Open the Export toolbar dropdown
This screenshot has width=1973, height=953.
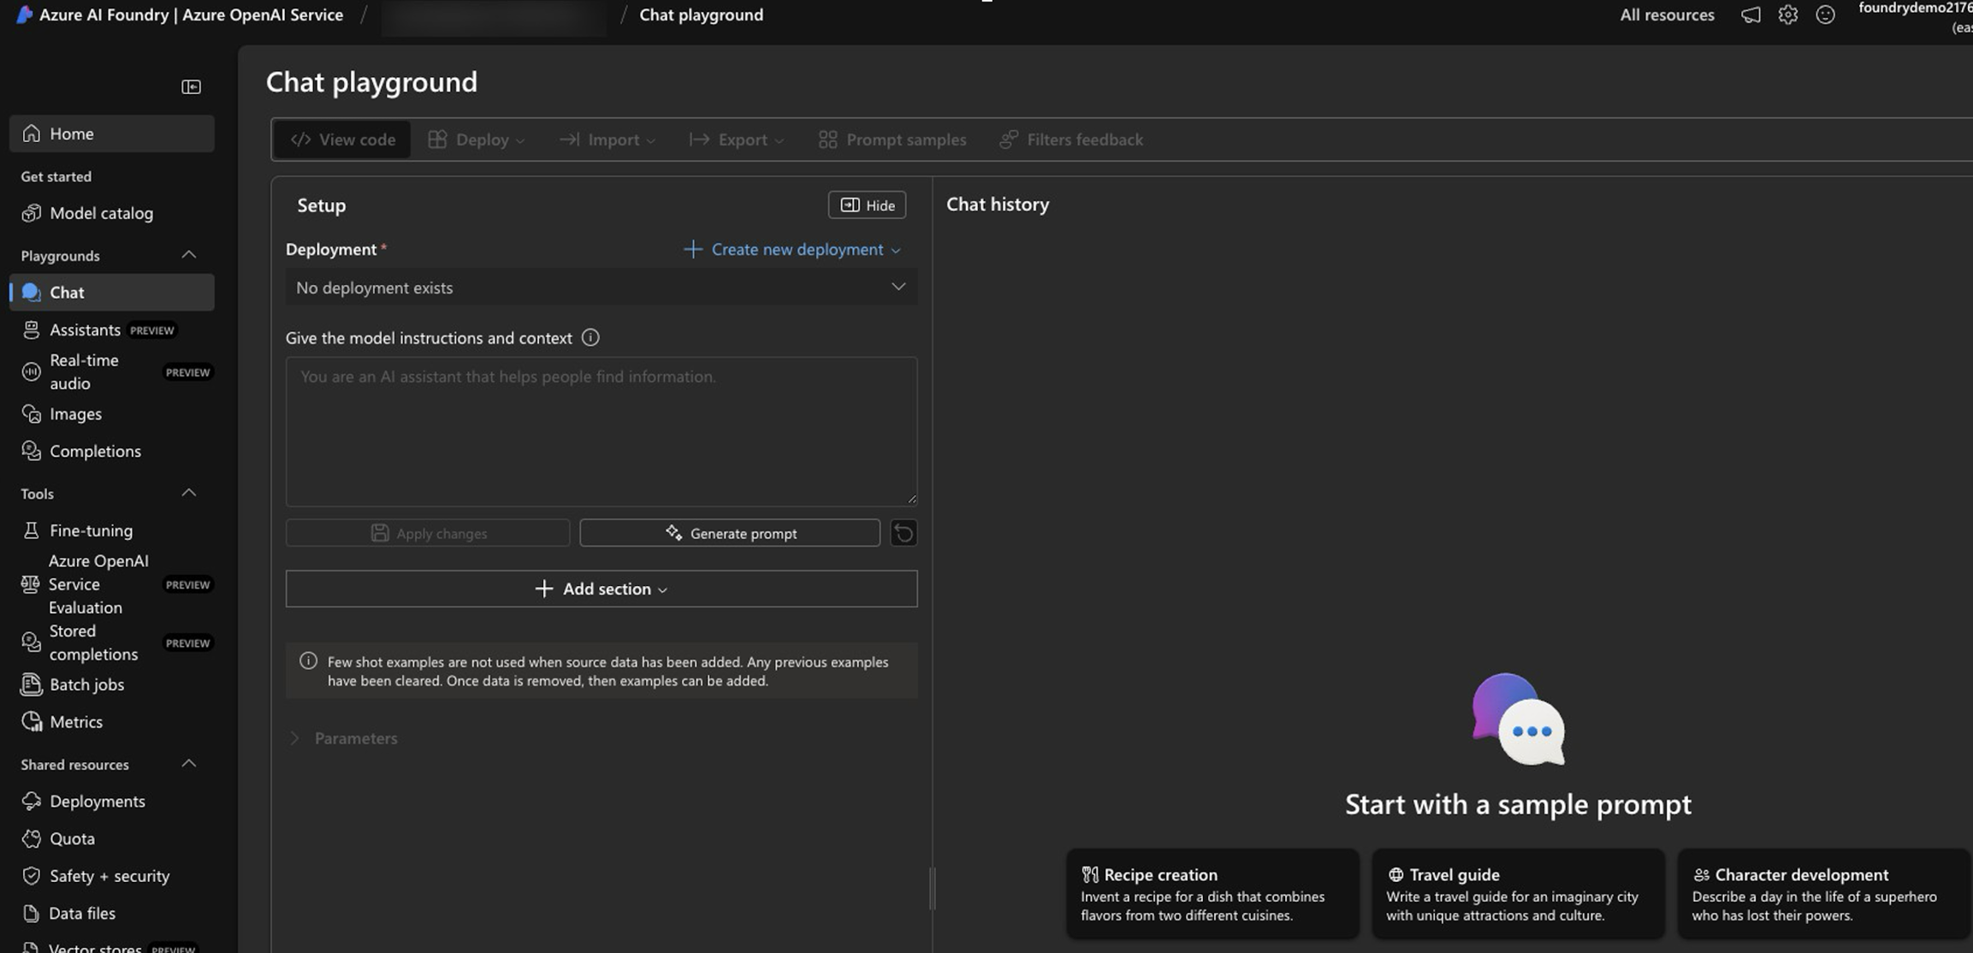[737, 139]
